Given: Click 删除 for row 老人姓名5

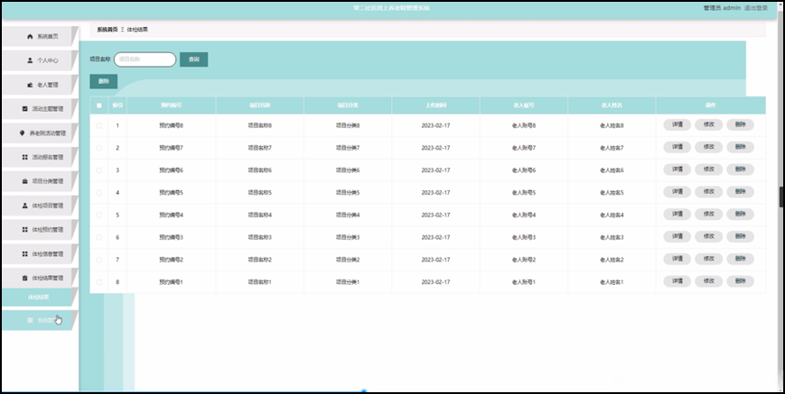Looking at the screenshot, I should (x=741, y=192).
